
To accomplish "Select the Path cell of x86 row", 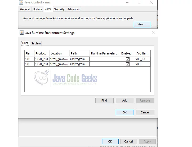I will [80, 64].
